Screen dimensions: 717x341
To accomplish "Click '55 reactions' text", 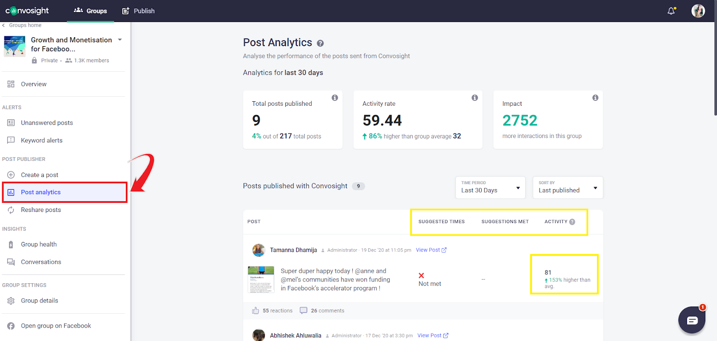I will click(x=277, y=311).
